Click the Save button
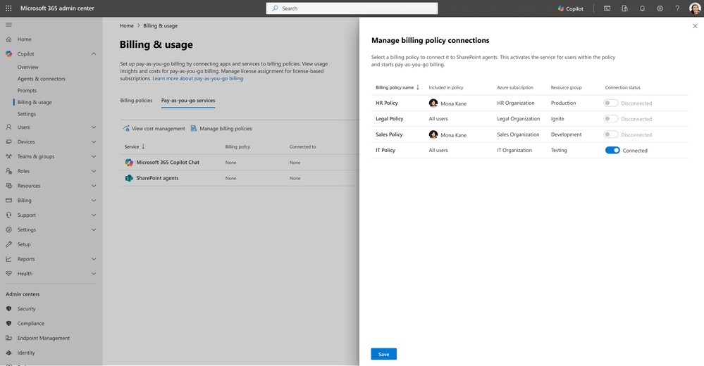 (383, 354)
